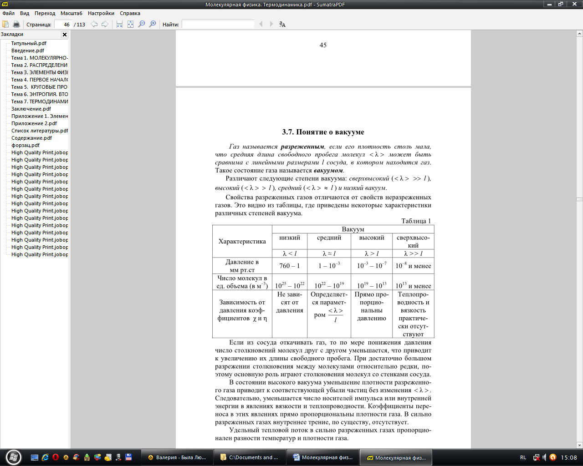
Task: Close the Закладки bookmarks panel
Action: [65, 34]
